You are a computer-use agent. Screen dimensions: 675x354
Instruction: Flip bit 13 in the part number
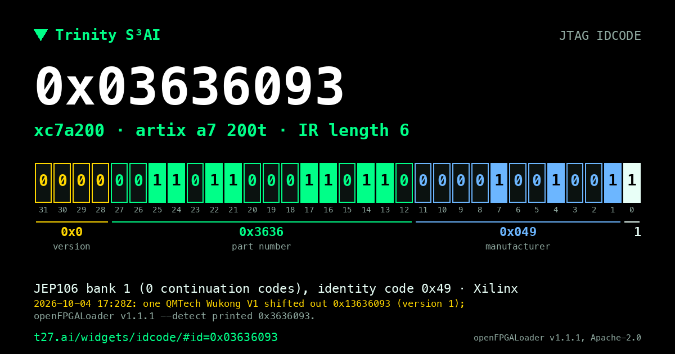[x=385, y=183]
